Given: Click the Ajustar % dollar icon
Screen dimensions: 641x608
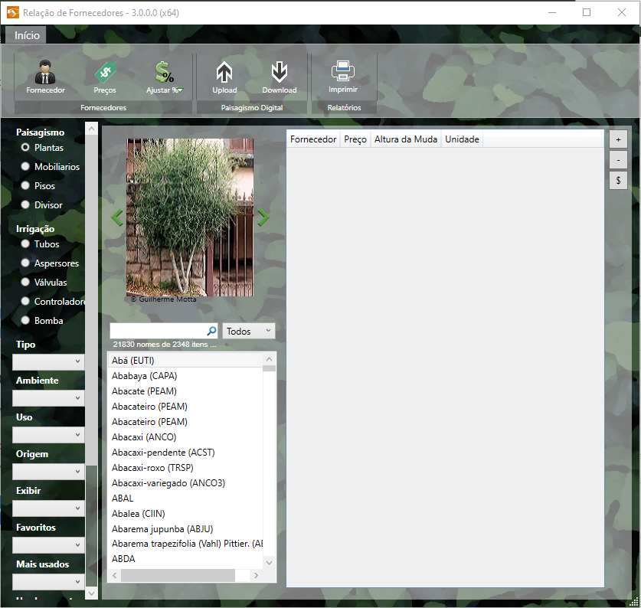Looking at the screenshot, I should pyautogui.click(x=164, y=73).
